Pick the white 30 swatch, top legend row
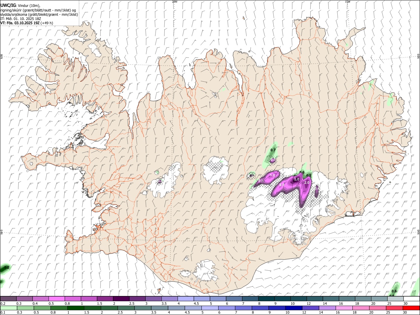The image size is (420, 315). tap(411, 299)
